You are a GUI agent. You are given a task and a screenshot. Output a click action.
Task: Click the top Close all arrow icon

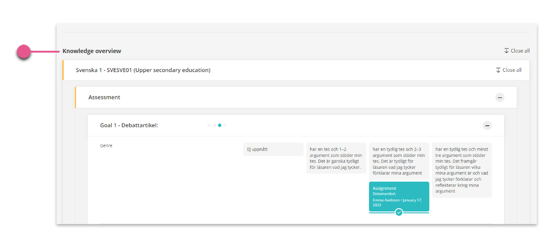506,51
